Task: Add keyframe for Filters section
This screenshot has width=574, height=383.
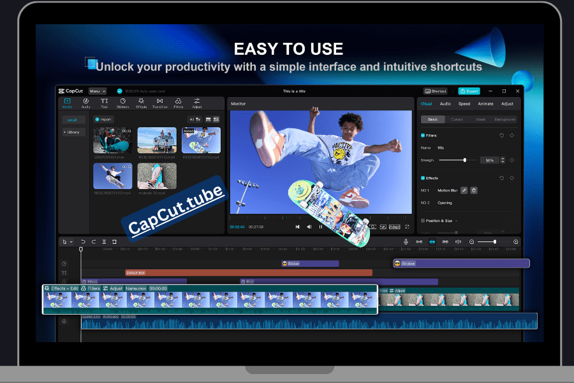Action: point(512,135)
